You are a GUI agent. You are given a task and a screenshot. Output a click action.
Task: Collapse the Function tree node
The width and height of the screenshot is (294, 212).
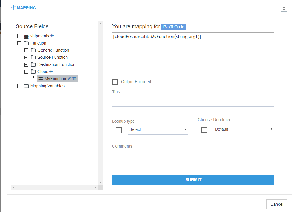(x=19, y=43)
